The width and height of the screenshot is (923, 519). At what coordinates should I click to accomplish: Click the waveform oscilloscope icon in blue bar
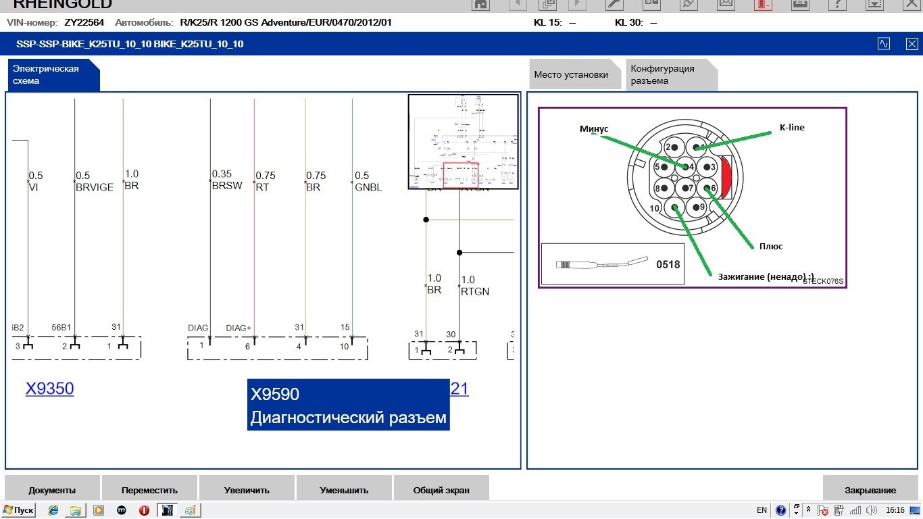(884, 44)
